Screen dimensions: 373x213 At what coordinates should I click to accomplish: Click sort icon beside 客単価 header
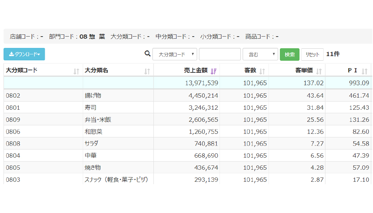(319, 71)
